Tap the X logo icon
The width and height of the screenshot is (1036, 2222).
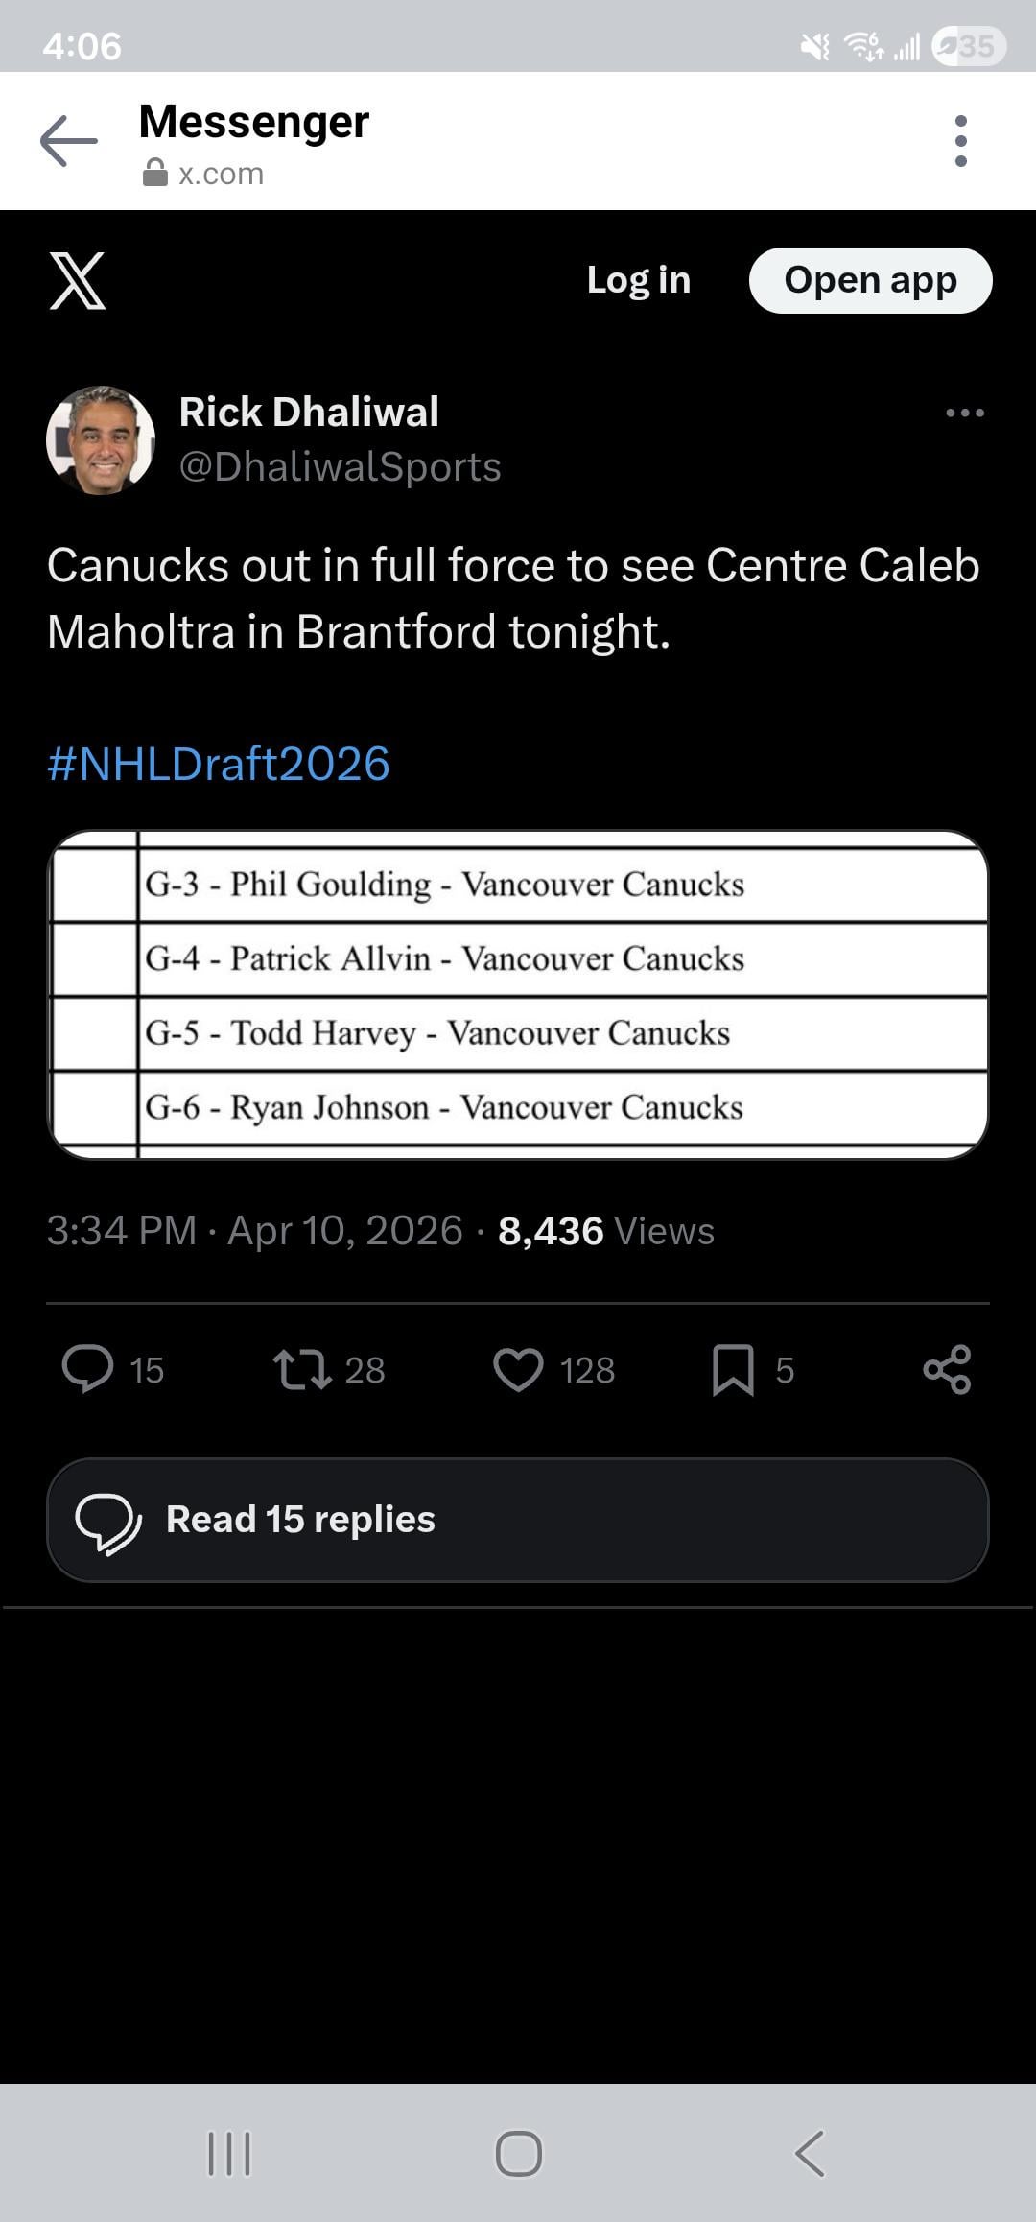click(78, 281)
